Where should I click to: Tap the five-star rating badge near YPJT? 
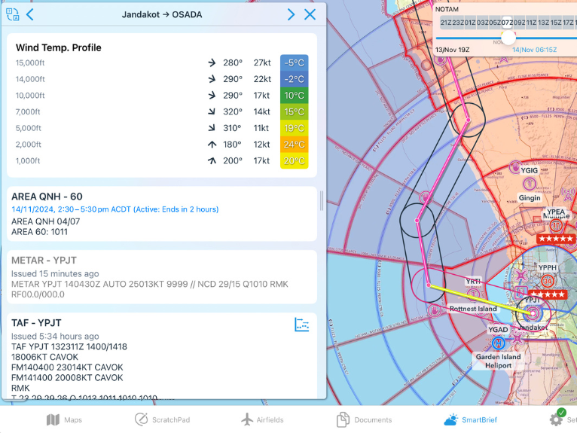click(x=547, y=294)
